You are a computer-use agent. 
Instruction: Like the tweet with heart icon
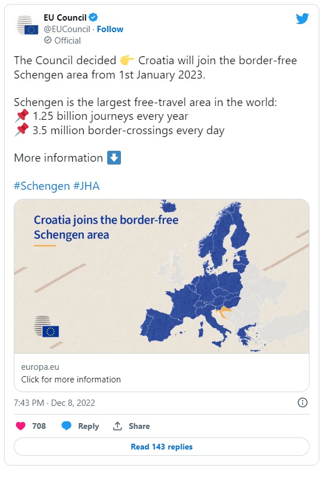[x=21, y=426]
